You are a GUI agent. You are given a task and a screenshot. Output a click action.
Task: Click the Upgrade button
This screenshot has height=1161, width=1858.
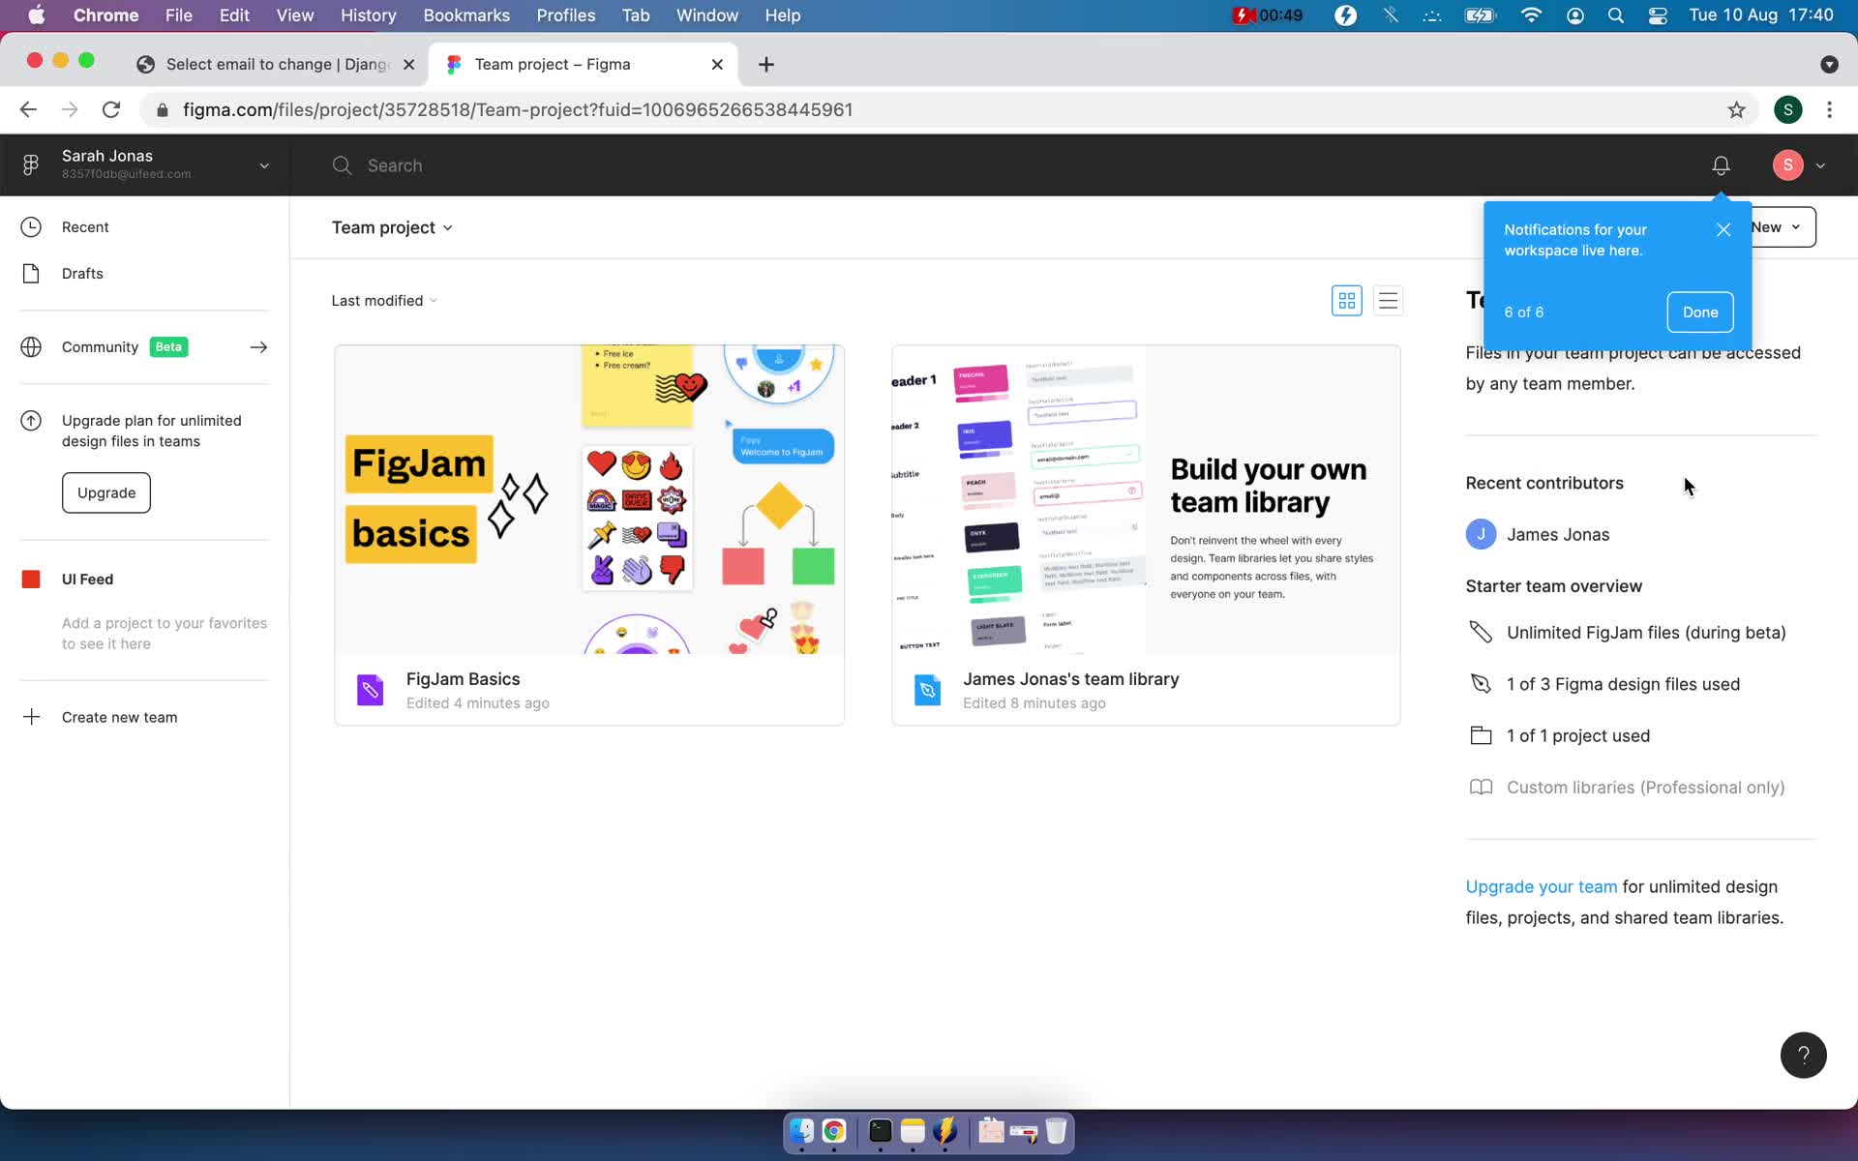tap(105, 492)
